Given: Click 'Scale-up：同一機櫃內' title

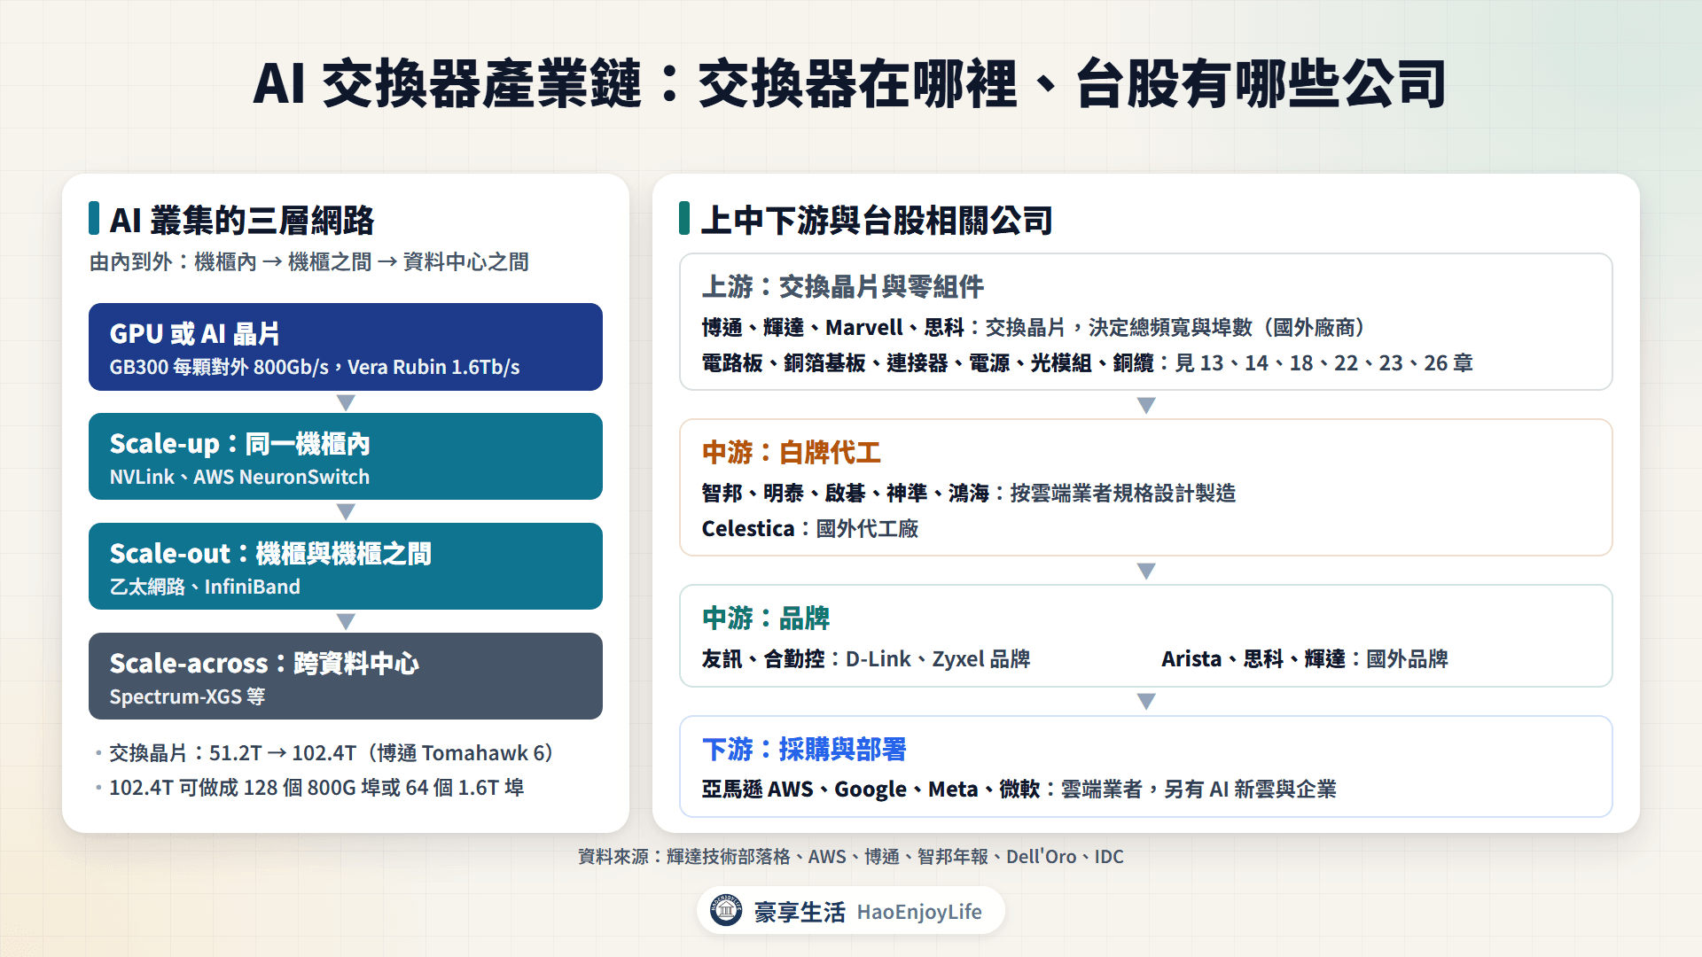Looking at the screenshot, I should 240,443.
